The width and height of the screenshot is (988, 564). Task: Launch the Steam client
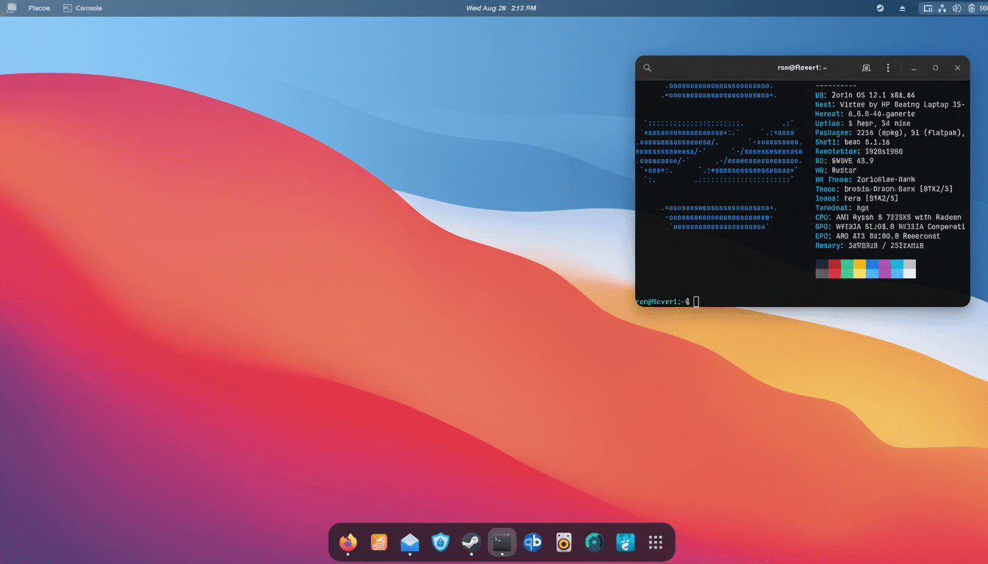click(x=470, y=543)
